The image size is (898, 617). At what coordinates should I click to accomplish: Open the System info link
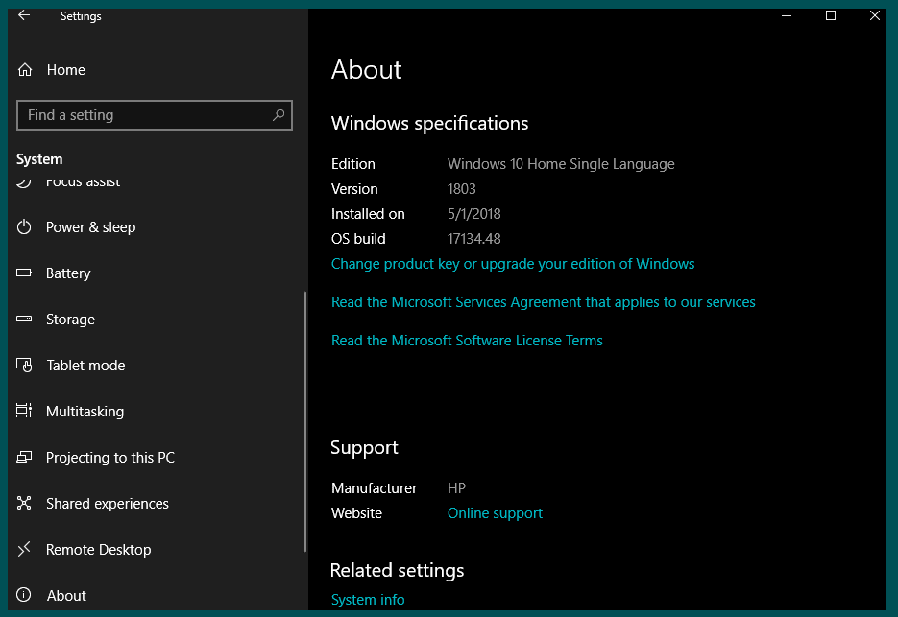click(x=368, y=600)
